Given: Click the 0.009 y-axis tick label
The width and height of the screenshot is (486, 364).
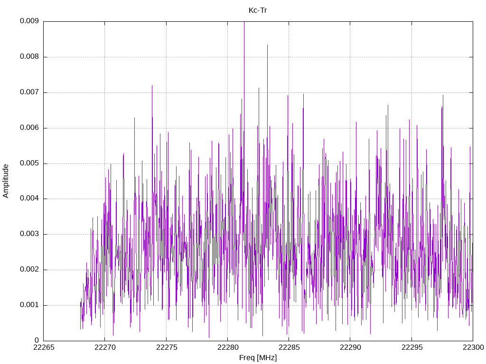Looking at the screenshot, I should (x=29, y=21).
